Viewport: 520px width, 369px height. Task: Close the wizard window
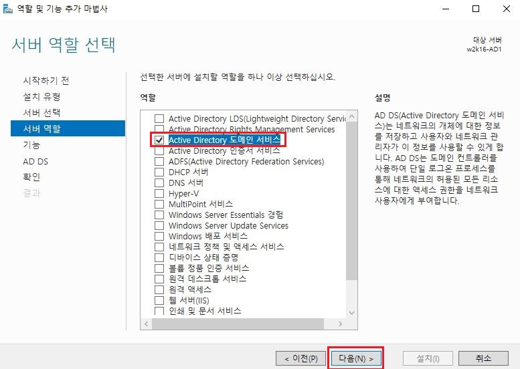tap(507, 9)
